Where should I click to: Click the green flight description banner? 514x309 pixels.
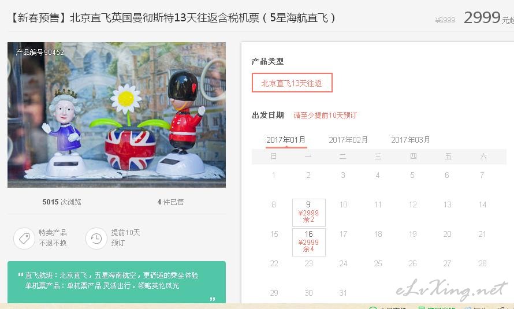tap(117, 282)
